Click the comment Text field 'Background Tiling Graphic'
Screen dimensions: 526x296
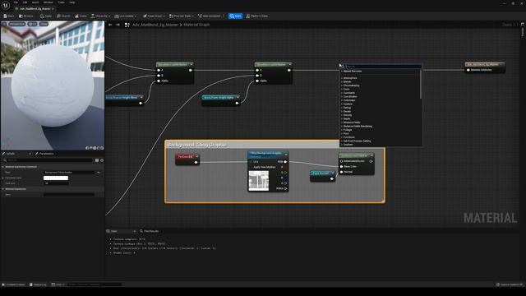69,173
